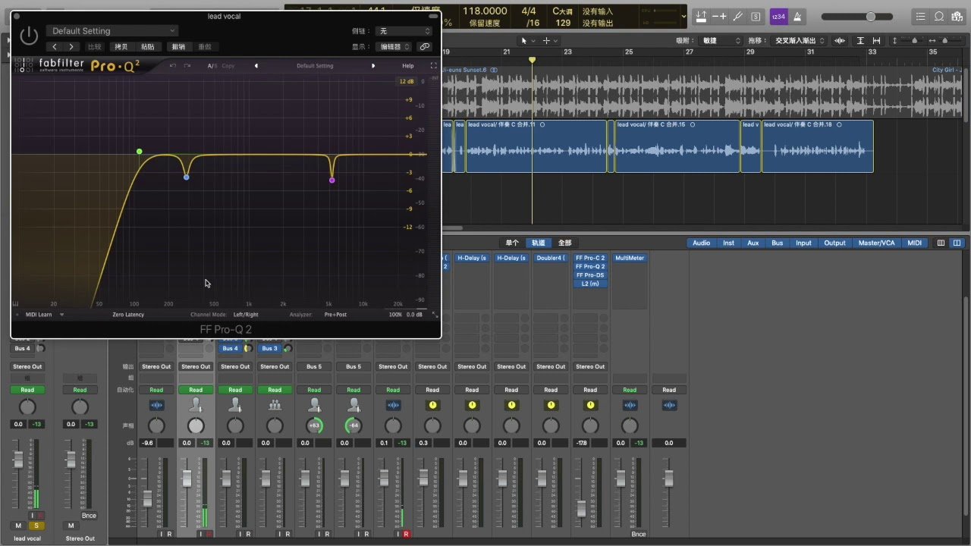Open the 12 dB display range selector
Image resolution: width=971 pixels, height=546 pixels.
coord(407,81)
